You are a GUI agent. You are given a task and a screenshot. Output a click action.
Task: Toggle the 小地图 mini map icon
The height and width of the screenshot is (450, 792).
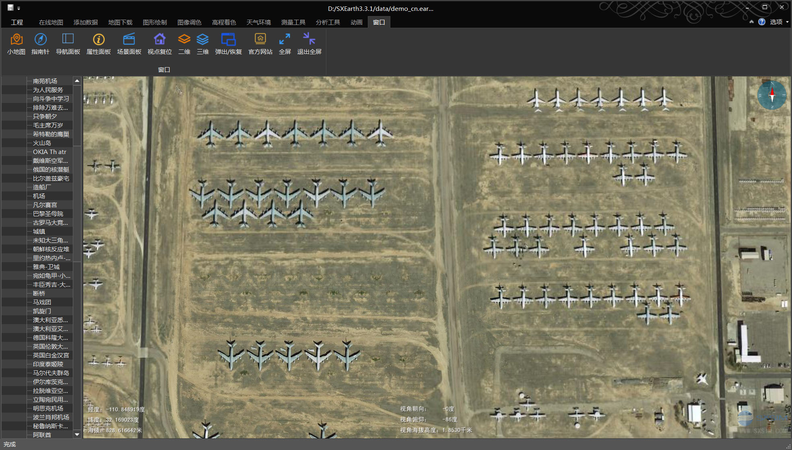tap(16, 43)
